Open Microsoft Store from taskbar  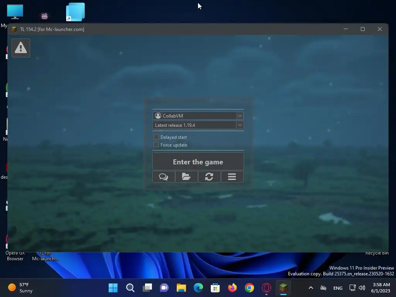coord(215,288)
